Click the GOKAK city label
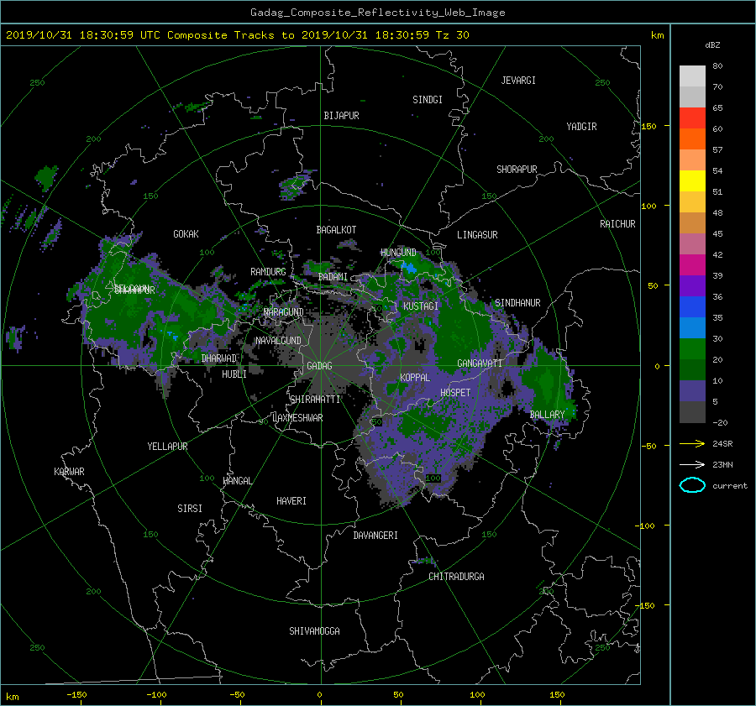This screenshot has width=756, height=706. [x=186, y=234]
